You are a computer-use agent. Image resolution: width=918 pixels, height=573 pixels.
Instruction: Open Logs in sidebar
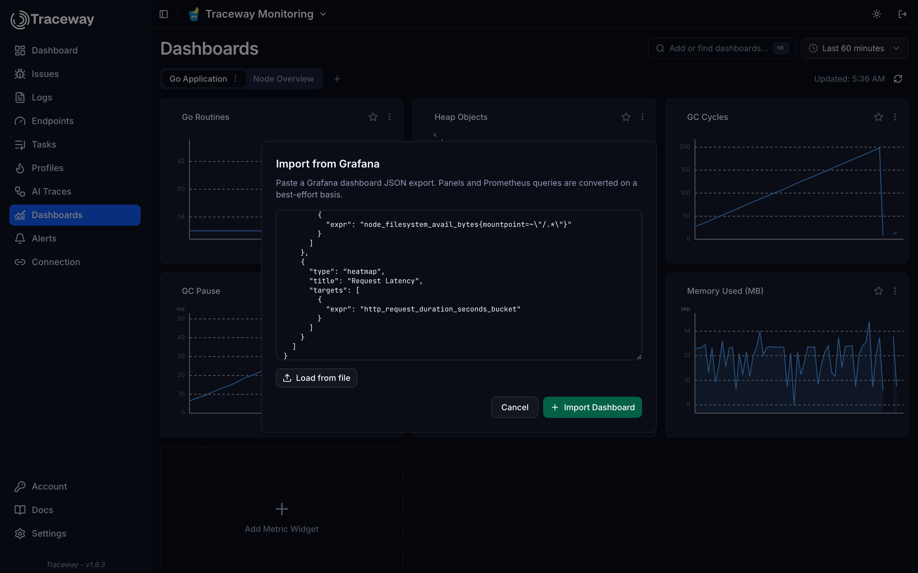75,97
